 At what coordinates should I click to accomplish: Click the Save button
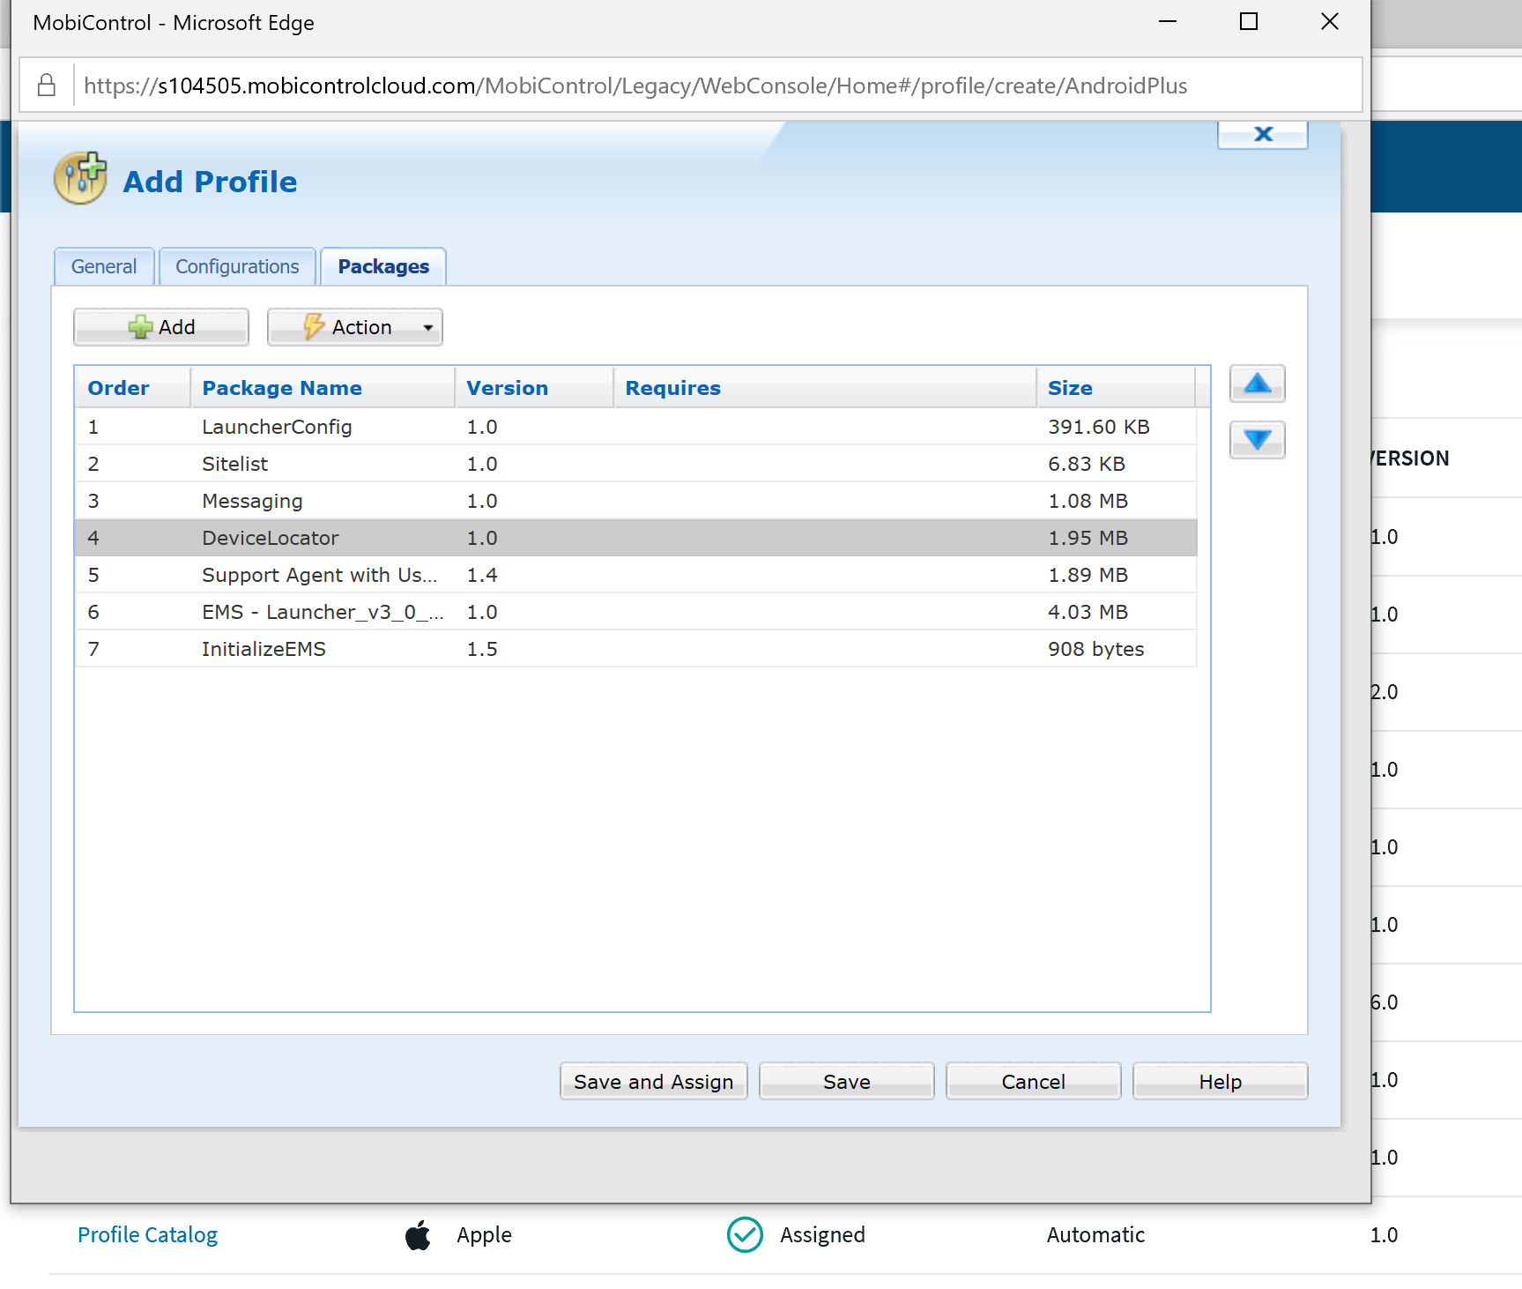pyautogui.click(x=847, y=1081)
